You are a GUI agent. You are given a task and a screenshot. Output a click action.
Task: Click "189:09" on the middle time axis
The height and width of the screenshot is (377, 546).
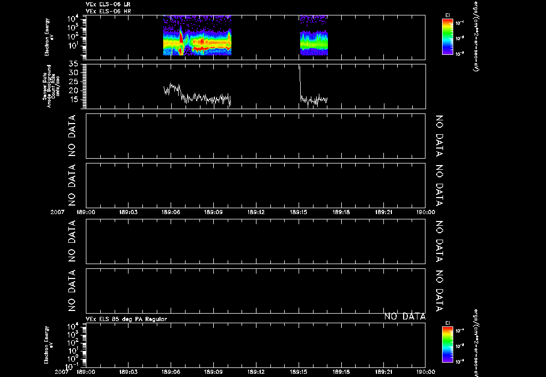click(x=213, y=212)
